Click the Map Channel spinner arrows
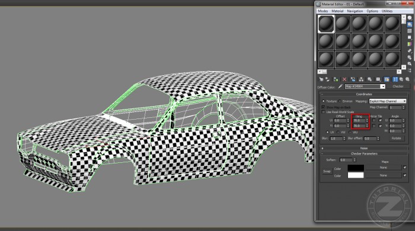The width and height of the screenshot is (415, 231). [404, 107]
